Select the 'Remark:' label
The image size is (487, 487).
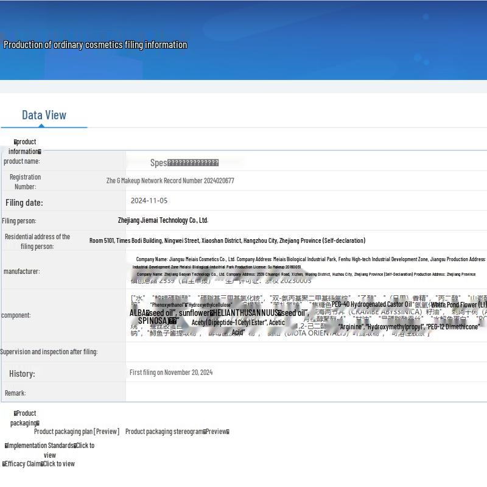[15, 393]
